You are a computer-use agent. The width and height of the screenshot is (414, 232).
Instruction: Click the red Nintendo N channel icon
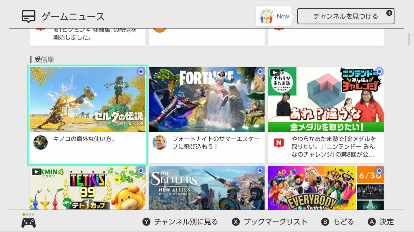(279, 143)
